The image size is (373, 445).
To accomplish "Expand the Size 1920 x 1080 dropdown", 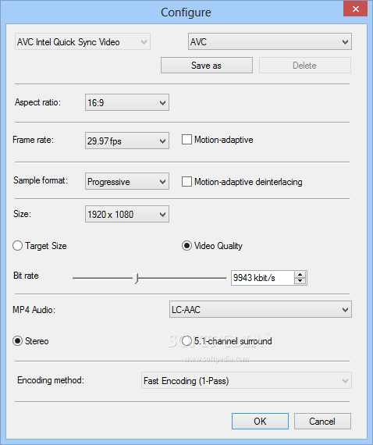I will click(x=127, y=214).
